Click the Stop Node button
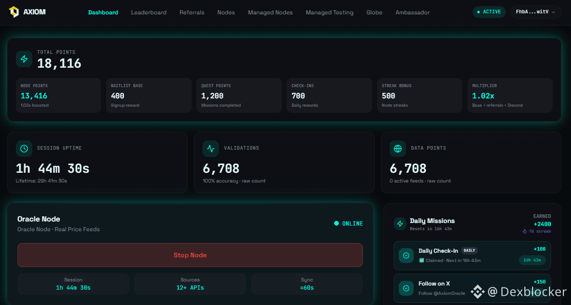Viewport: 571px width, 305px height. [190, 255]
